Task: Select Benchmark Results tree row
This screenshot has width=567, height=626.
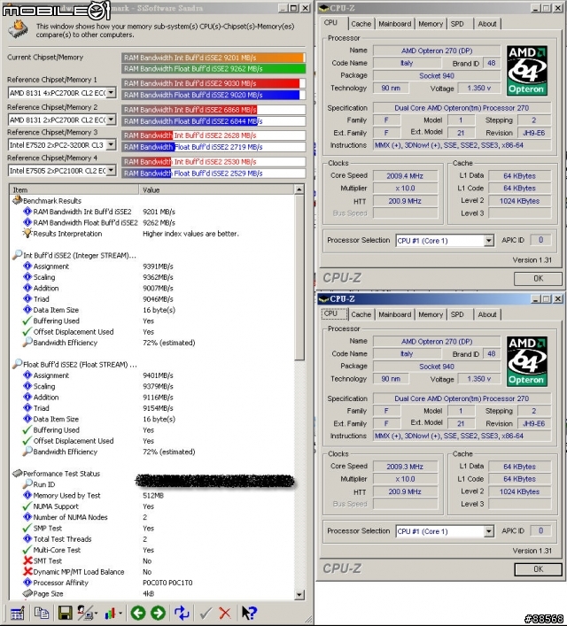Action: [47, 201]
